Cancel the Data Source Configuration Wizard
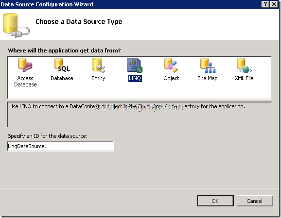 [x=255, y=201]
